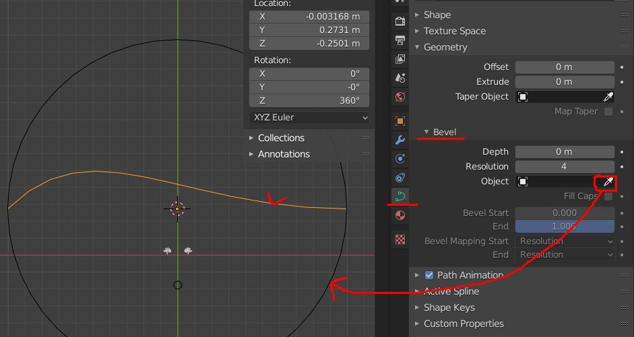Click the Taper Object selector field
The height and width of the screenshot is (337, 634).
click(x=565, y=97)
